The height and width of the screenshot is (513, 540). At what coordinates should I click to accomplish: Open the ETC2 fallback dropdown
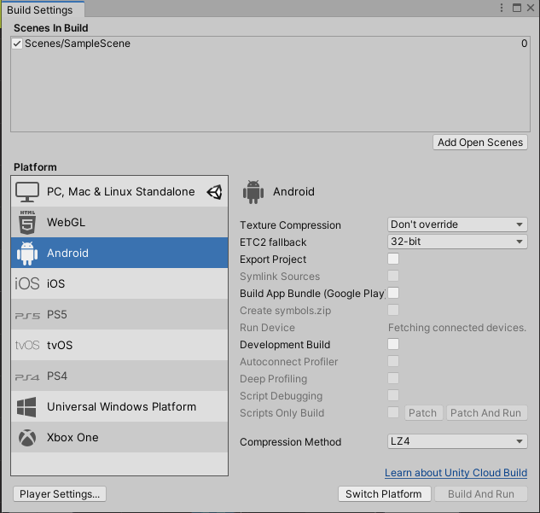[457, 242]
